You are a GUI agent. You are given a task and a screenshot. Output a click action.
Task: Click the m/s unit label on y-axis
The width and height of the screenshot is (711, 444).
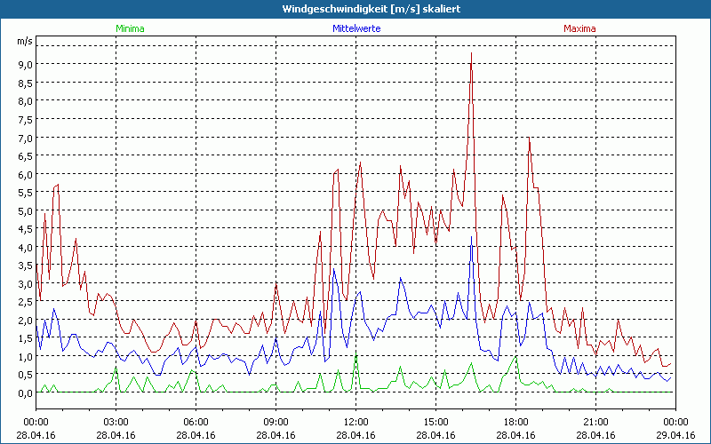[x=25, y=41]
